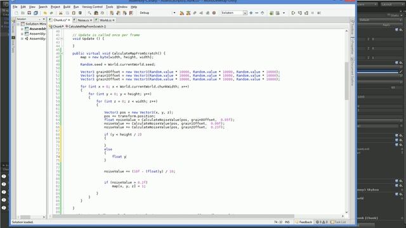This screenshot has height=228, width=406.
Task: Click the Redo toolbar icon
Action: [x=51, y=13]
